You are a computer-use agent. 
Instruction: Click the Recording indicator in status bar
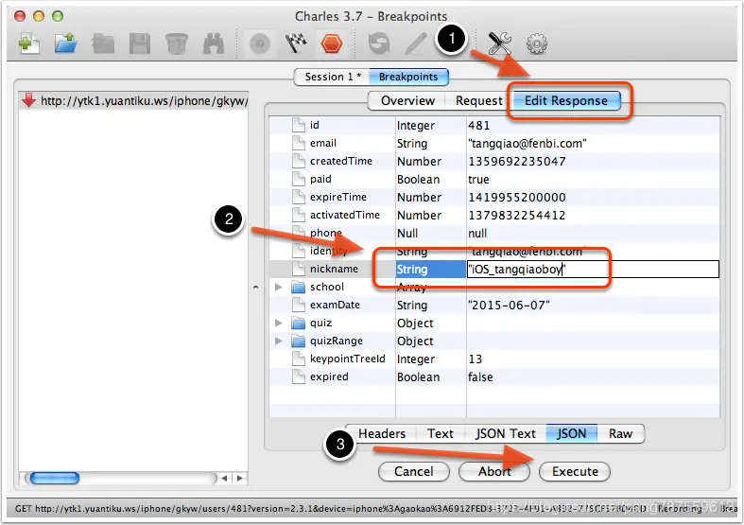click(x=680, y=509)
